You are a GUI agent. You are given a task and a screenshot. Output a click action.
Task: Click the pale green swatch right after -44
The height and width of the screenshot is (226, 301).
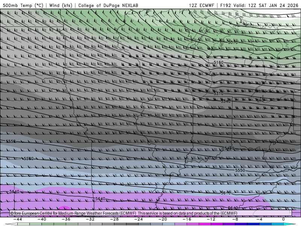point(23,224)
